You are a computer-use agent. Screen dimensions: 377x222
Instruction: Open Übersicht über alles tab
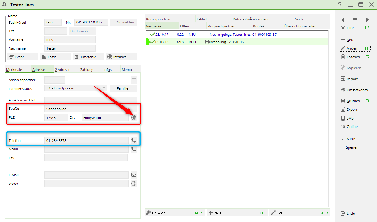306,26
